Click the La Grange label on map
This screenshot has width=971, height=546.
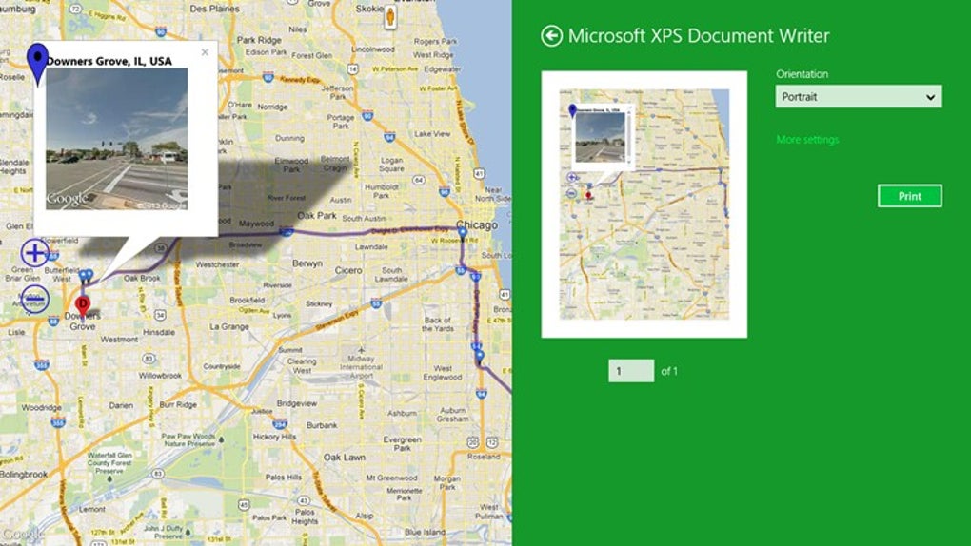[229, 327]
